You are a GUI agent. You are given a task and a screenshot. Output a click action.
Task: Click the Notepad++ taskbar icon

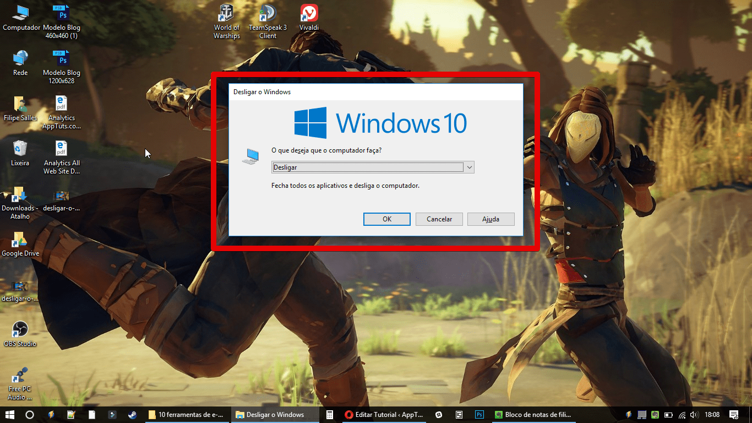coord(71,415)
